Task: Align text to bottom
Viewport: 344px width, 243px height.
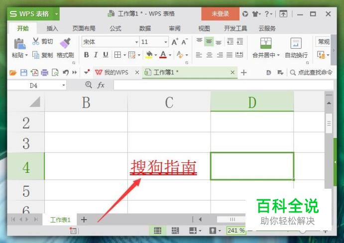Action: pos(219,41)
